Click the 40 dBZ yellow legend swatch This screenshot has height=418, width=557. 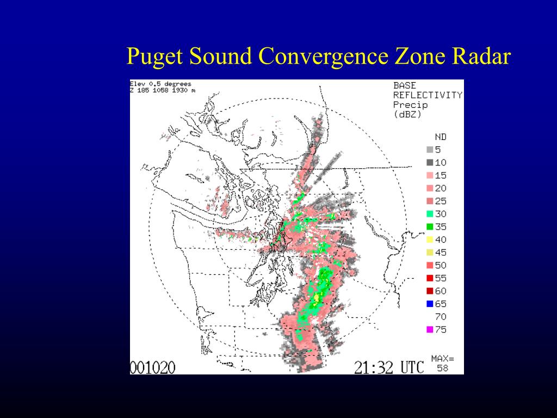pos(430,239)
